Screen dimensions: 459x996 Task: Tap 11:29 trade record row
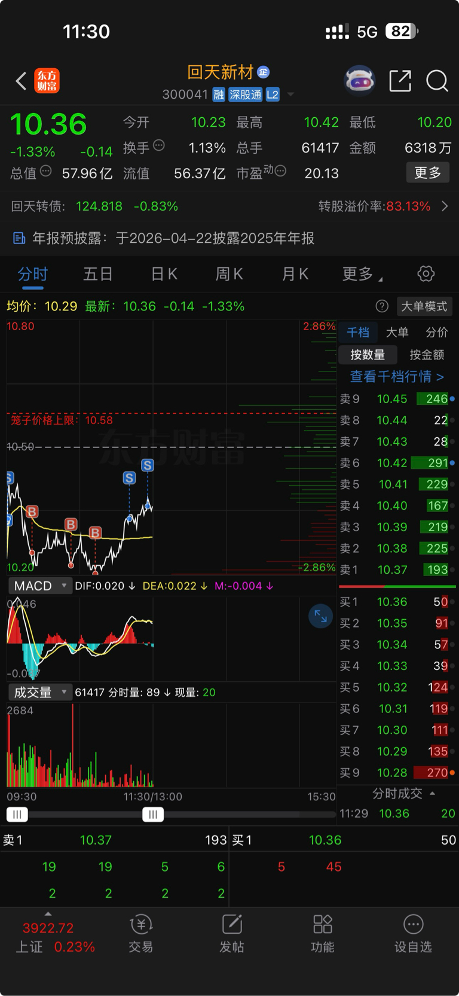[x=397, y=814]
